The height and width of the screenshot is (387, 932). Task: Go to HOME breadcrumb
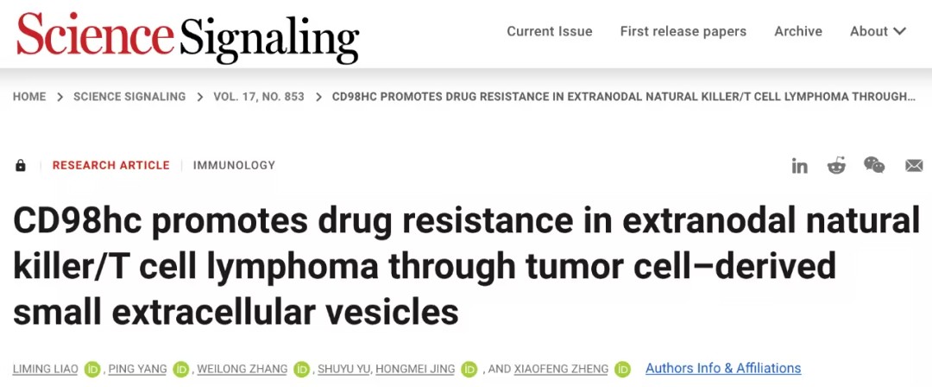(x=29, y=97)
